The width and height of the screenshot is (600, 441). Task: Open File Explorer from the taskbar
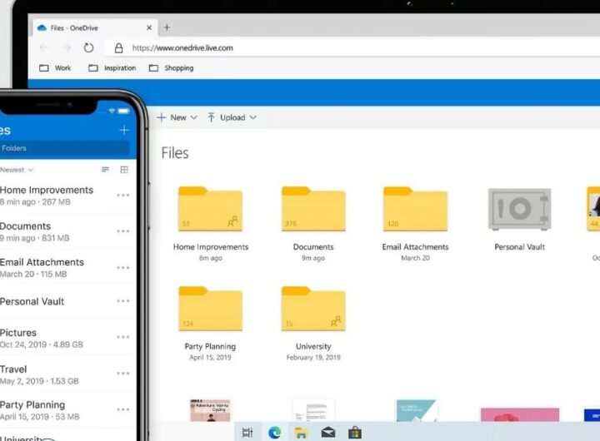pyautogui.click(x=301, y=432)
